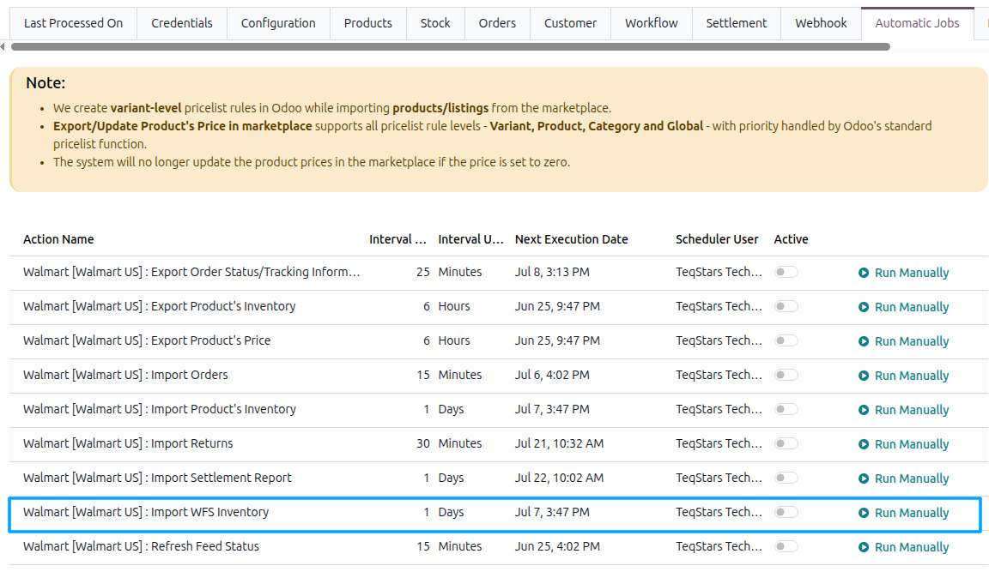Viewport: 989px width, 578px height.
Task: Open the Customer tab
Action: point(570,23)
